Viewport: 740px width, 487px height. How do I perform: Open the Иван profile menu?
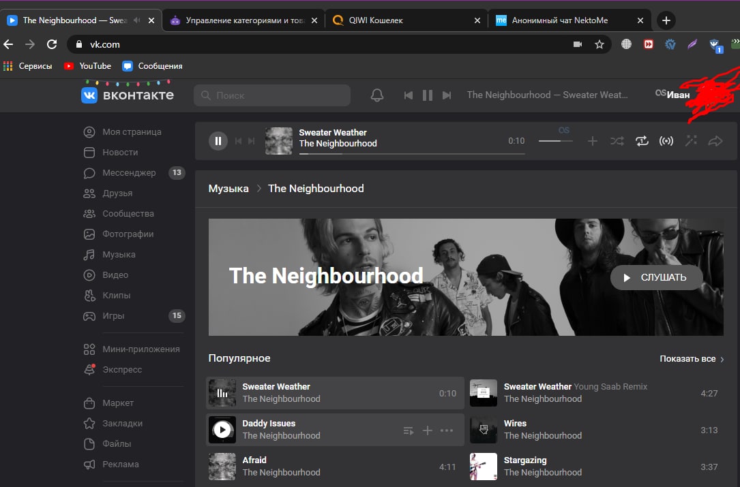pos(678,95)
